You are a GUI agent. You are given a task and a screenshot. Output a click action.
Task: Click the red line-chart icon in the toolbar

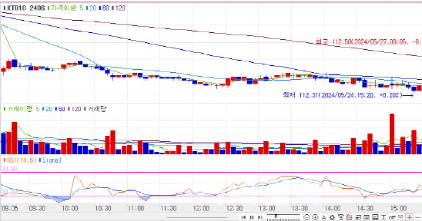click(x=349, y=217)
